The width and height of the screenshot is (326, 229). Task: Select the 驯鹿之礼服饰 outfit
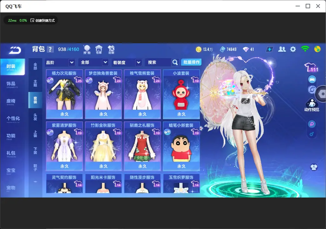click(142, 146)
